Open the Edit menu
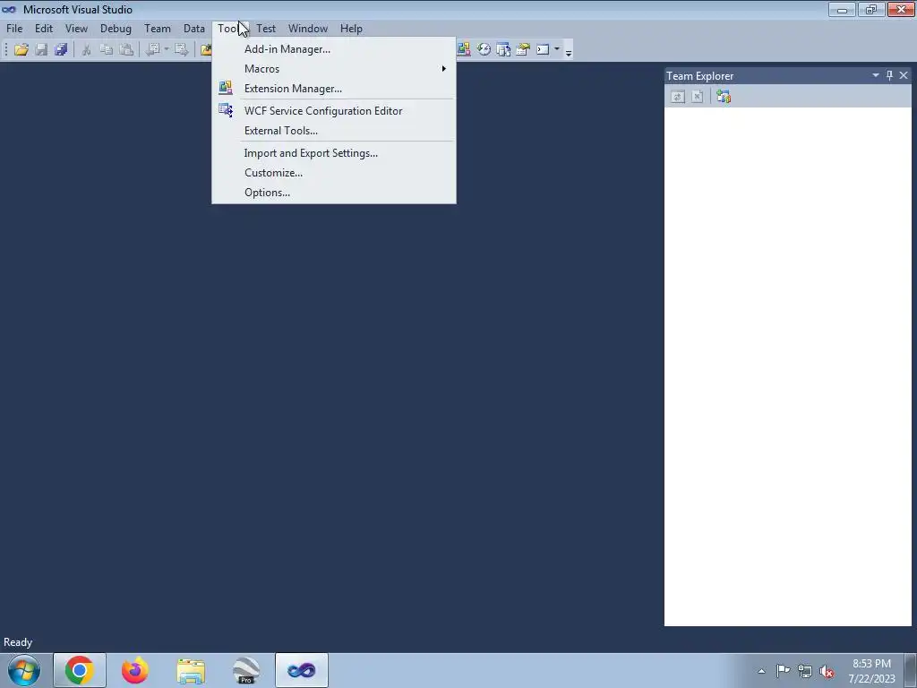This screenshot has width=917, height=688. pyautogui.click(x=44, y=28)
